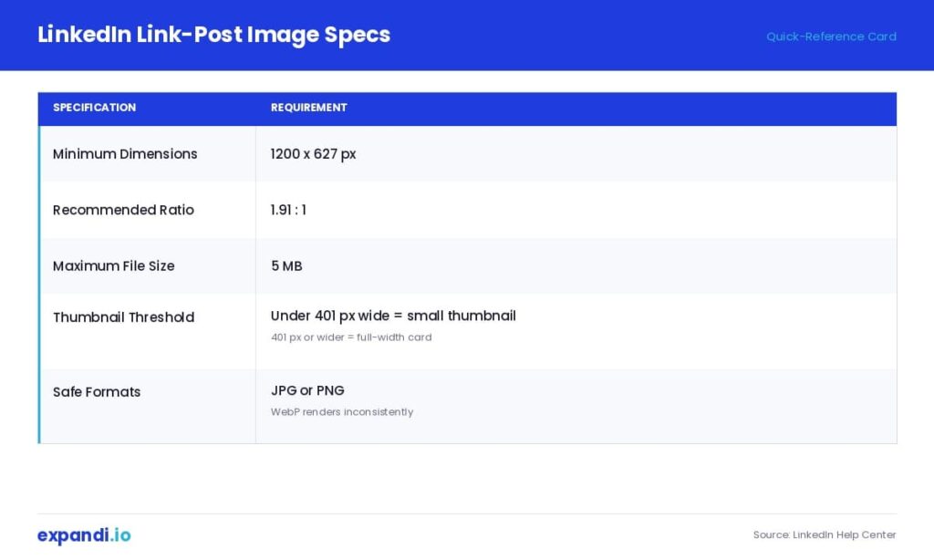Click the 'JPG or PNG' value
The image size is (934, 560).
point(307,390)
